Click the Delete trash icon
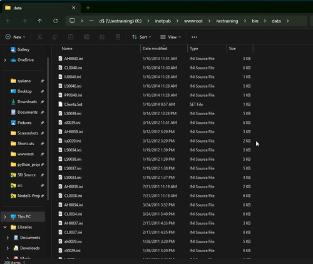This screenshot has height=264, width=313. point(118,37)
